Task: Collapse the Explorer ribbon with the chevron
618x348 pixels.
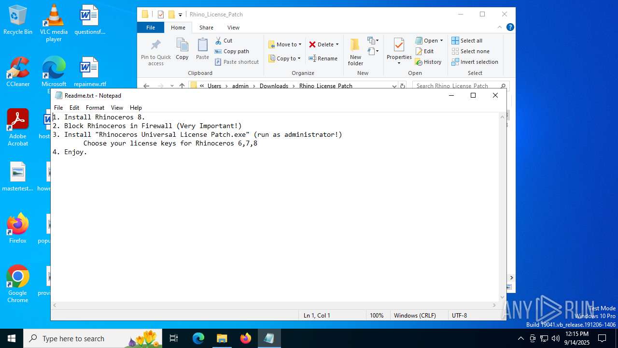Action: [x=500, y=28]
